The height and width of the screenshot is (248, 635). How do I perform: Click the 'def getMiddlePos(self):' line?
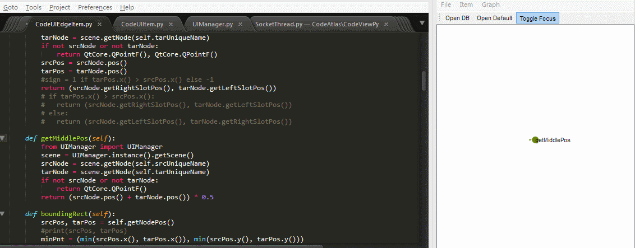click(71, 138)
